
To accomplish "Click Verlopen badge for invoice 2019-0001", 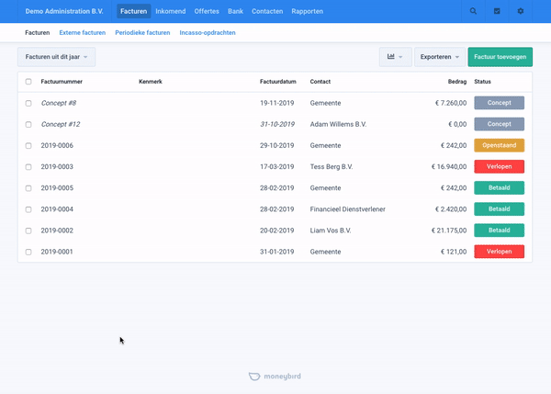I will 499,252.
